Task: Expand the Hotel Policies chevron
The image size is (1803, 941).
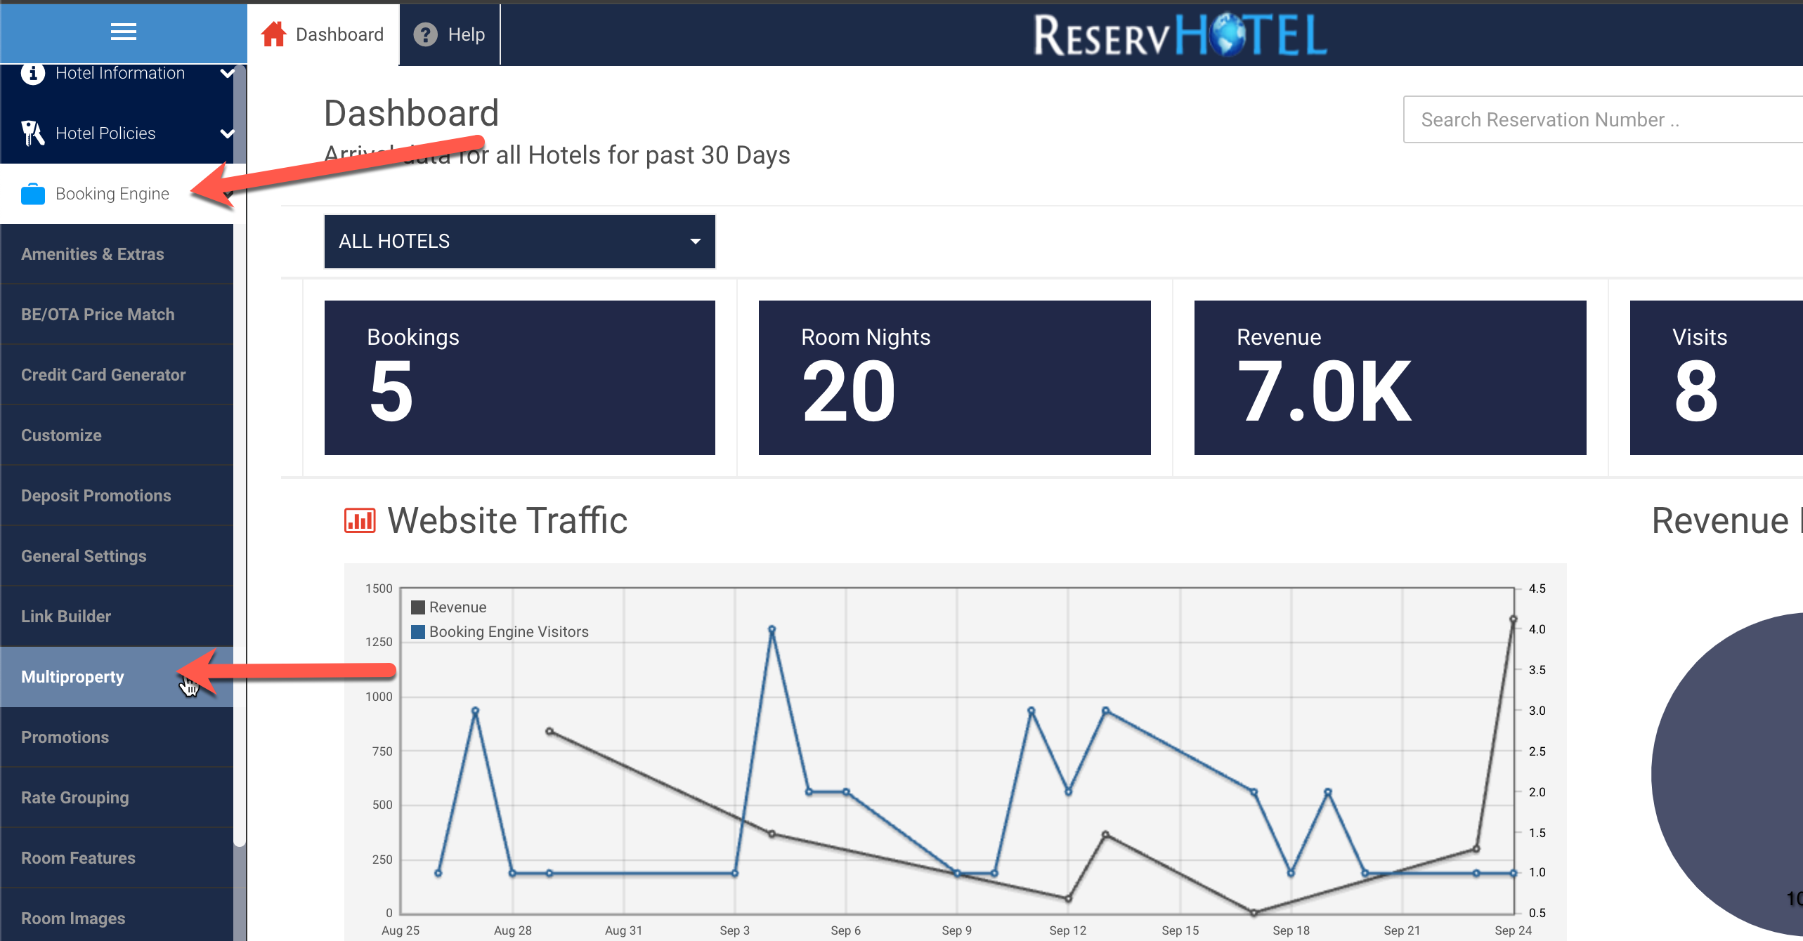Action: (227, 133)
